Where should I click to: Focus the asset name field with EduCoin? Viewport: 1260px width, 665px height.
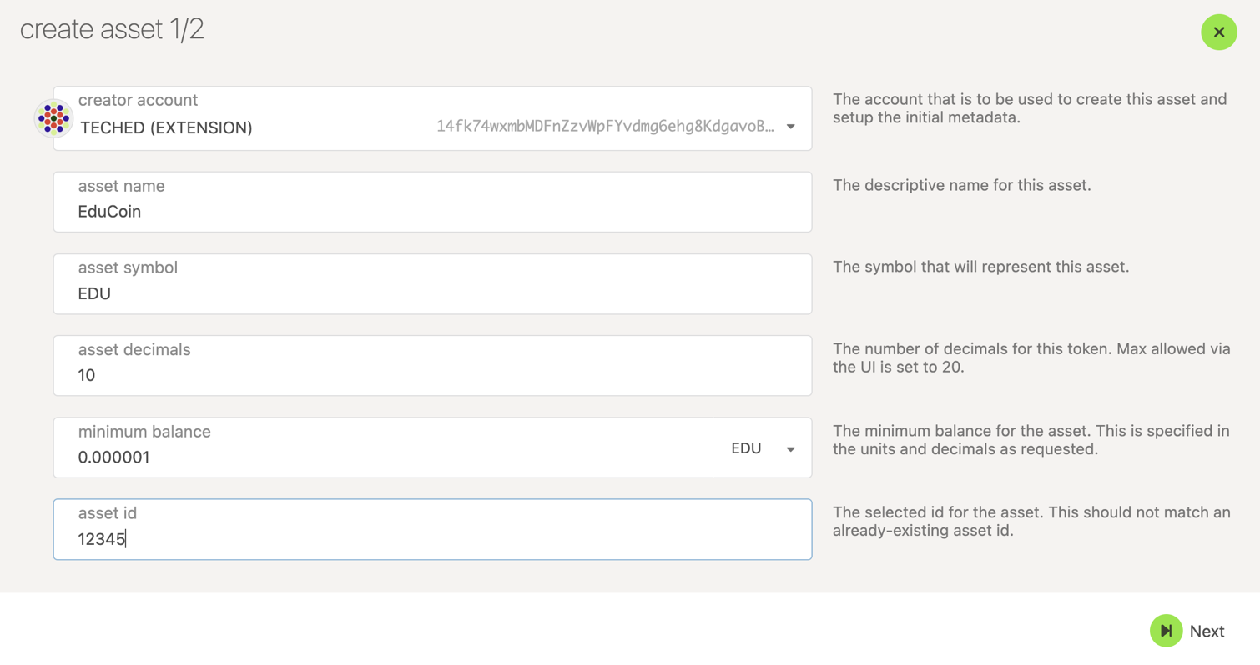click(x=432, y=202)
